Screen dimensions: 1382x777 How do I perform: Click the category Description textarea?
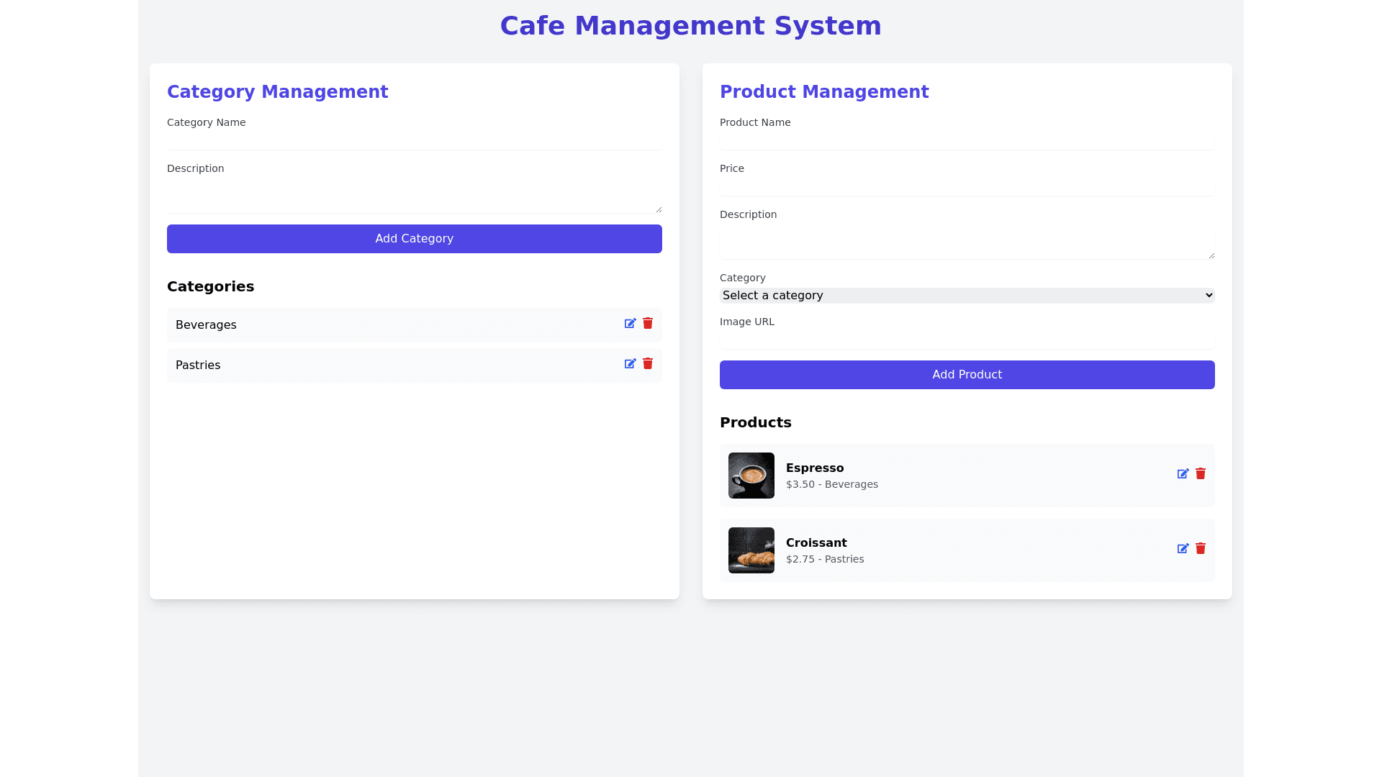(414, 196)
